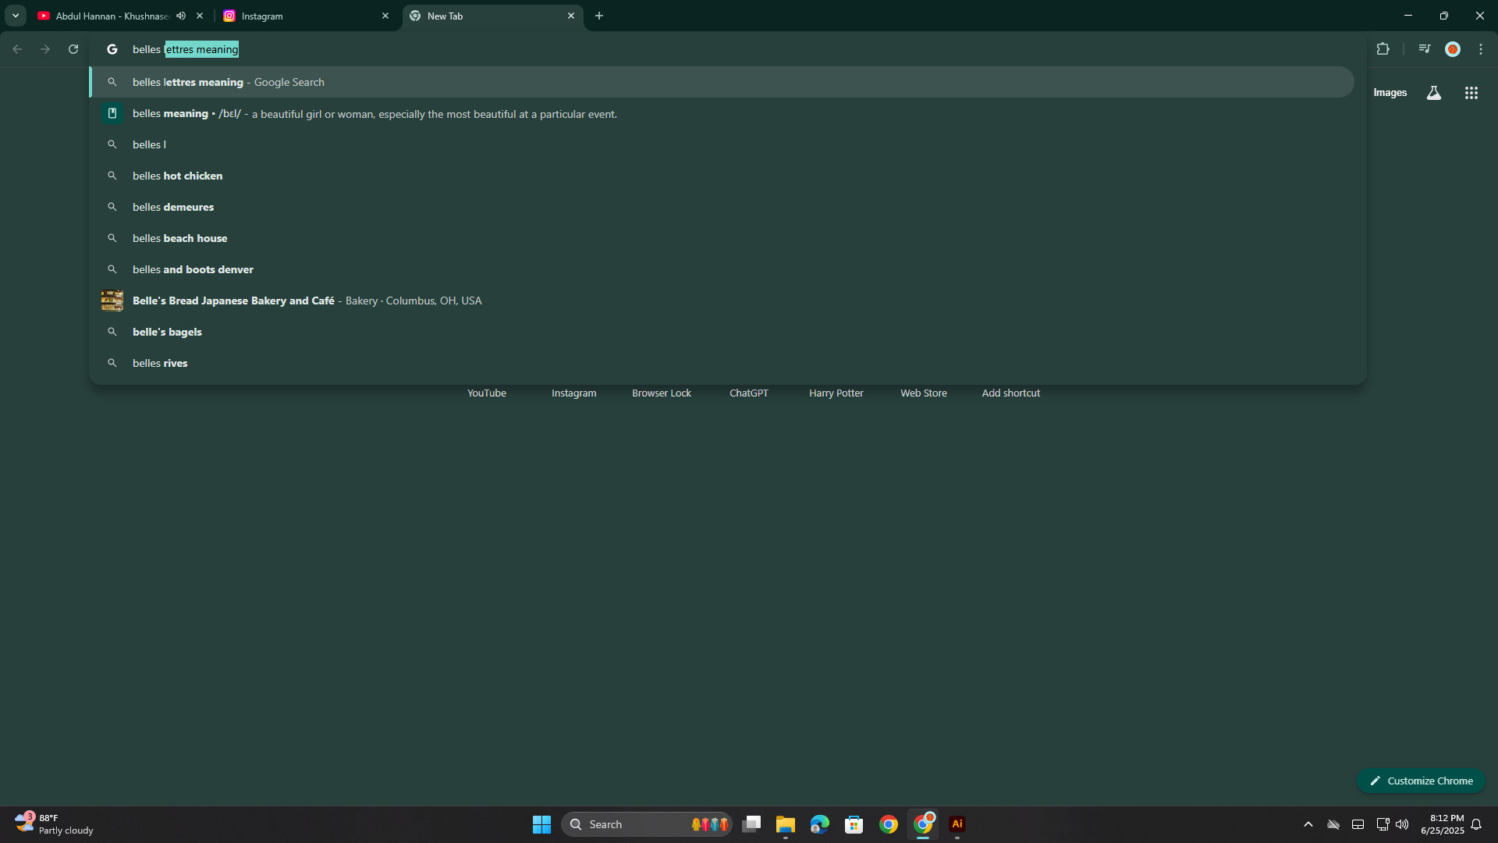Open Google Images link
The height and width of the screenshot is (843, 1498).
(x=1390, y=93)
